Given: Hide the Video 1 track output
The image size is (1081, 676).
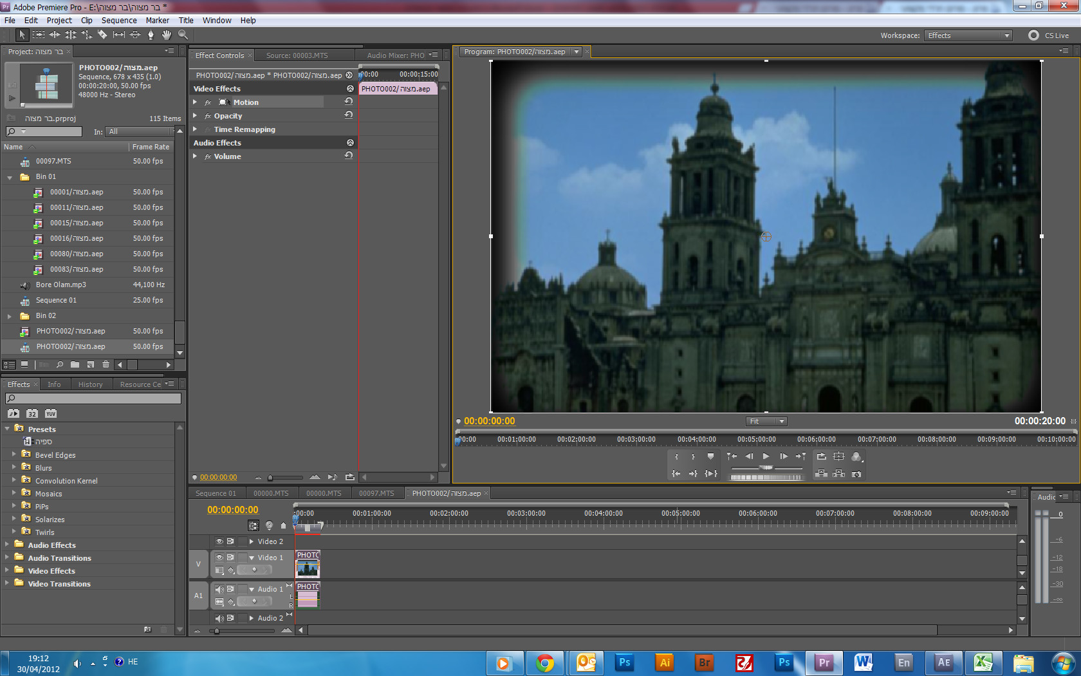Looking at the screenshot, I should pyautogui.click(x=219, y=558).
